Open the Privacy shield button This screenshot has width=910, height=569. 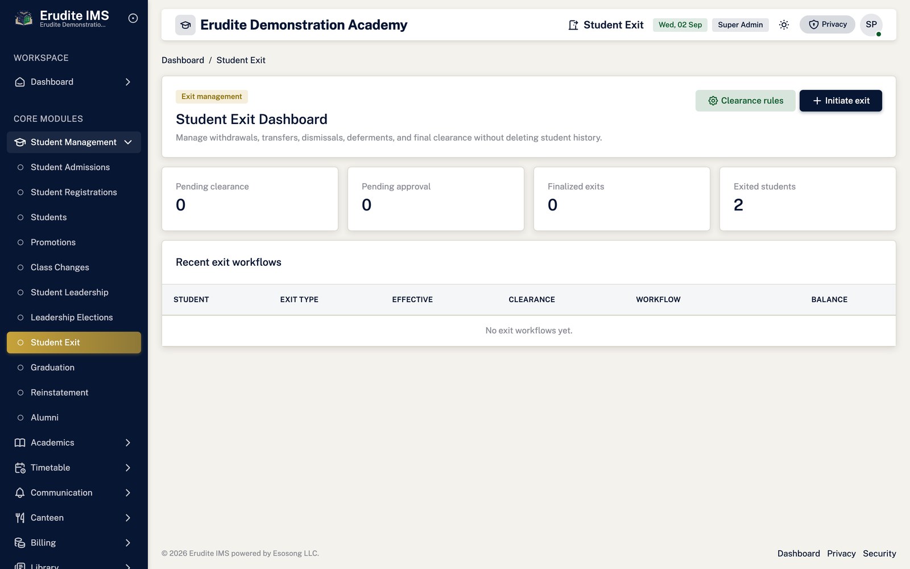827,24
